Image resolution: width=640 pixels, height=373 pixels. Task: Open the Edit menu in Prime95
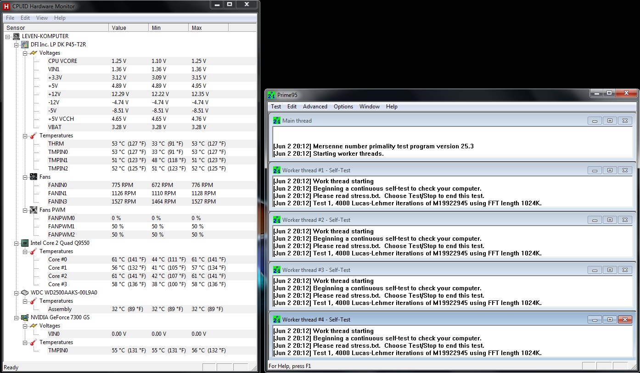click(292, 107)
